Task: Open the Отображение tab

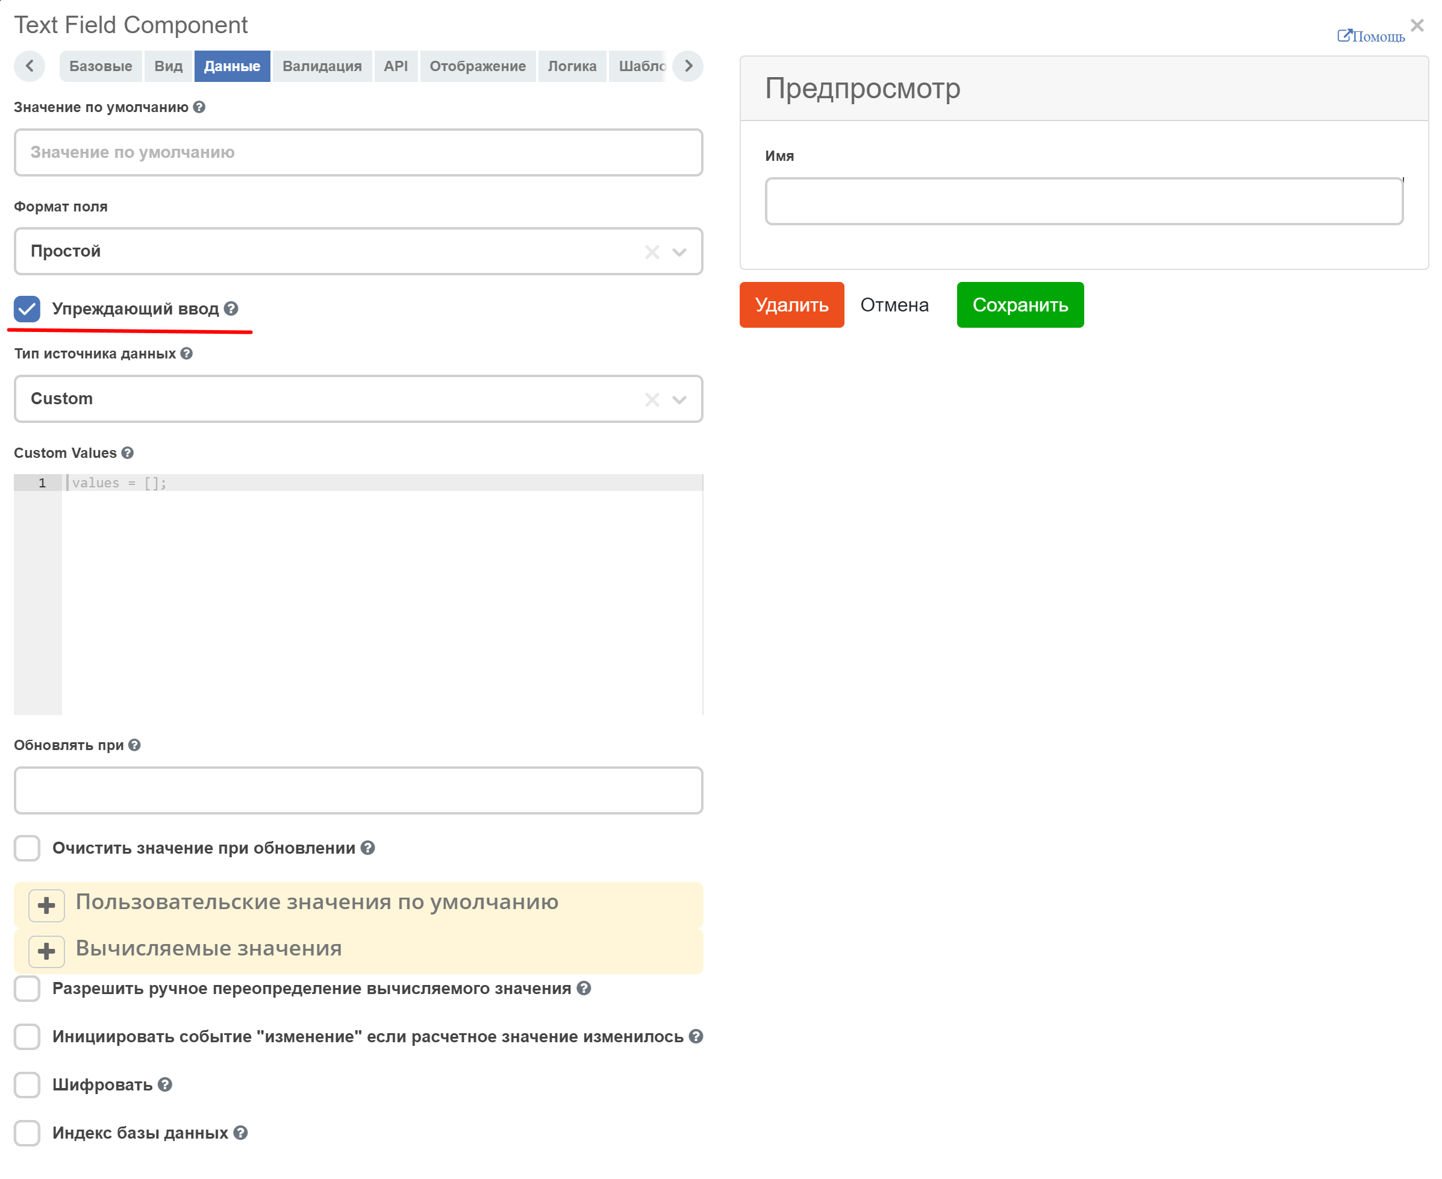Action: click(478, 66)
